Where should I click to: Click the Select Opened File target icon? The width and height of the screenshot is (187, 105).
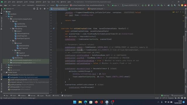(x=34, y=9)
